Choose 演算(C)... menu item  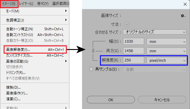point(35,99)
